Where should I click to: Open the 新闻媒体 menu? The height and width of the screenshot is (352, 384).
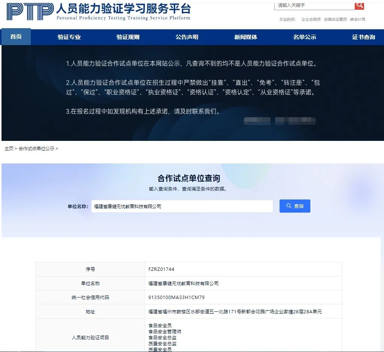point(246,37)
